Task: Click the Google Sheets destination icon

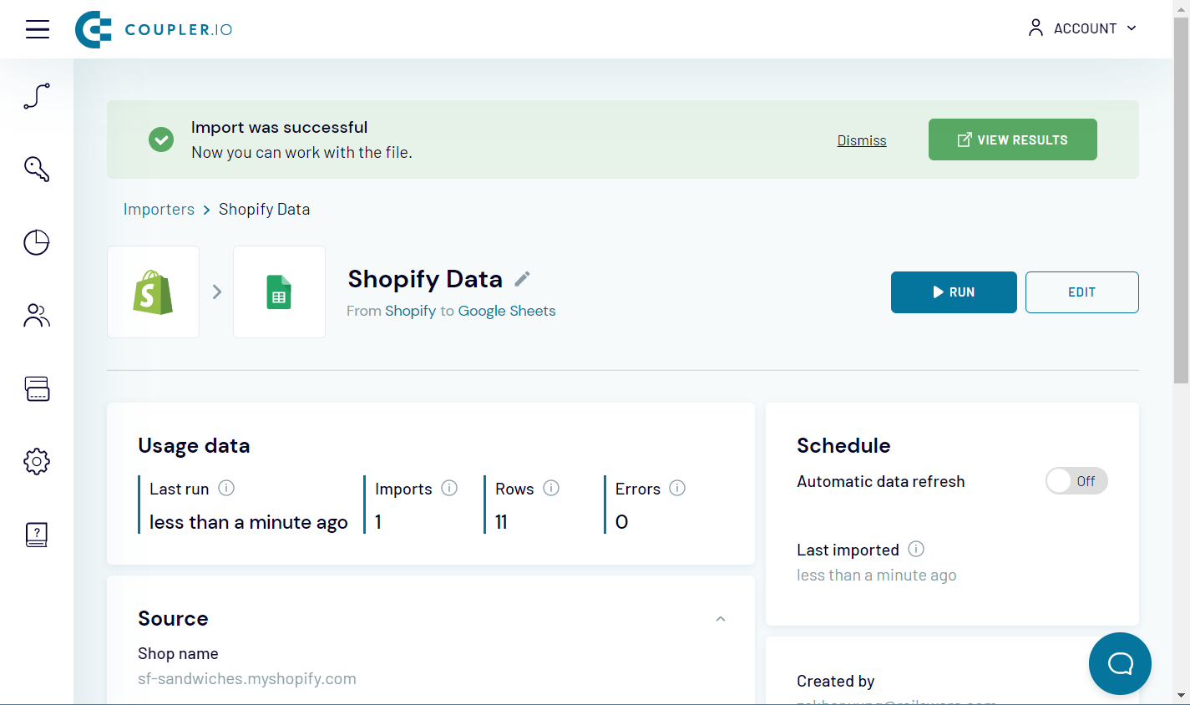Action: click(x=279, y=292)
